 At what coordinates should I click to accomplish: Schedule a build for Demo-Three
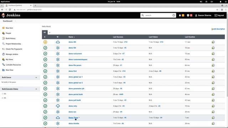(x=213, y=118)
